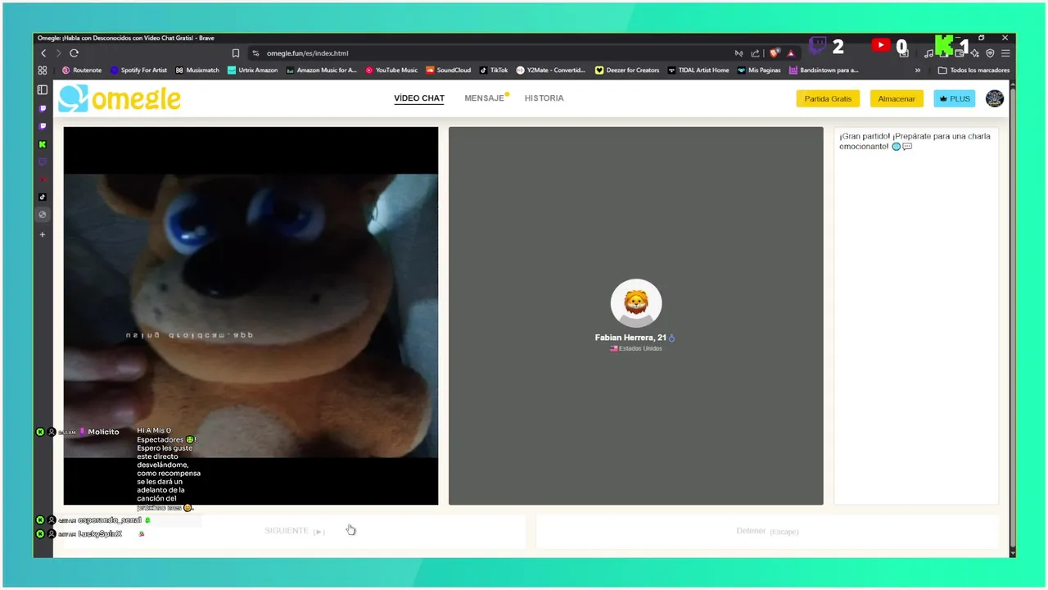Open SoundCloud bookmark
Screen dimensions: 1048x590
click(x=449, y=70)
